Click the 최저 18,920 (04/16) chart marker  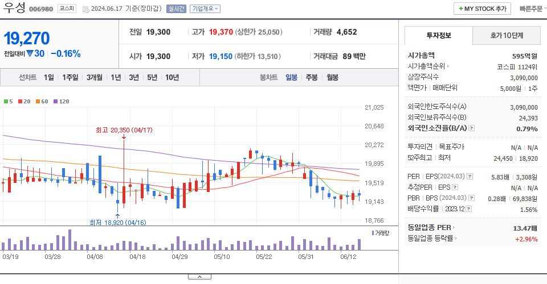point(117,223)
